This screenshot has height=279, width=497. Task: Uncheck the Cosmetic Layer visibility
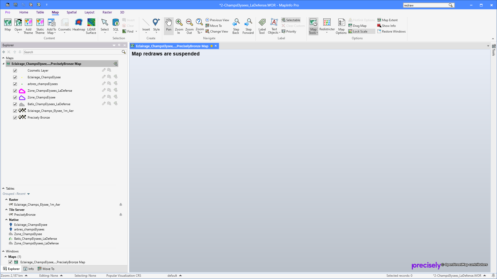[15, 71]
